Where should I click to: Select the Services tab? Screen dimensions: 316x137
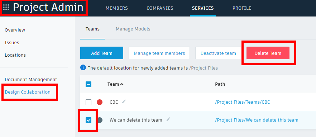click(203, 8)
